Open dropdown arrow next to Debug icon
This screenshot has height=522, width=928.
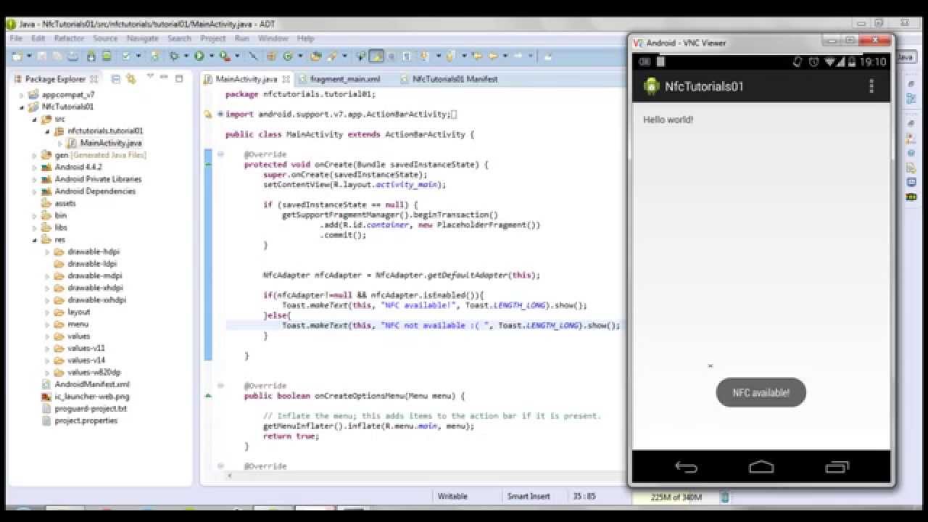(186, 56)
